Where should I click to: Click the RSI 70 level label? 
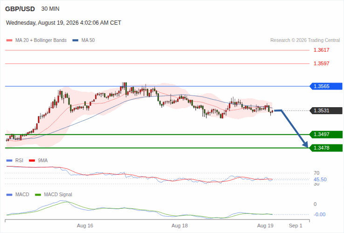pyautogui.click(x=316, y=173)
